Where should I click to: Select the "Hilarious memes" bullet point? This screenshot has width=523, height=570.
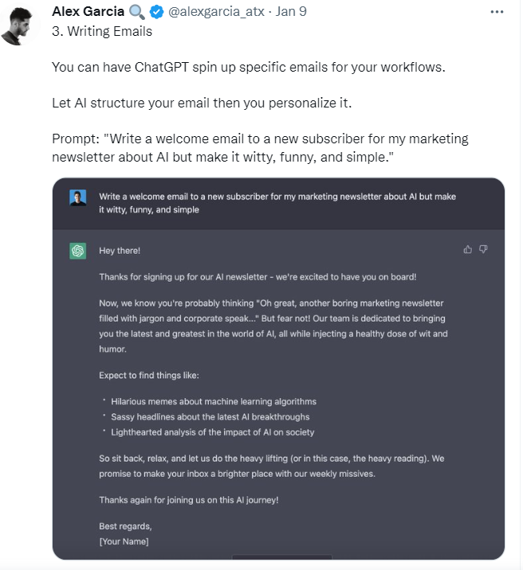[213, 401]
